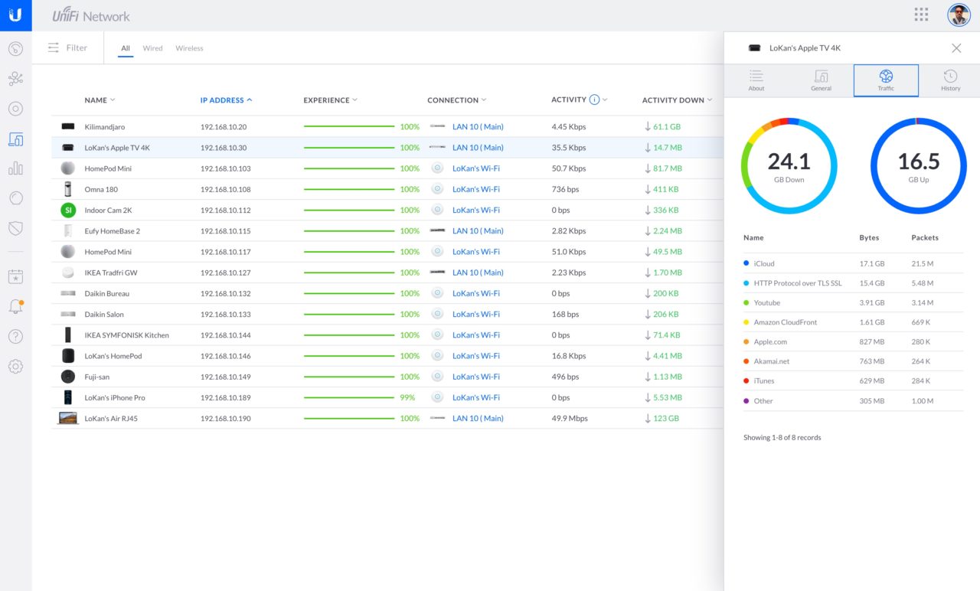Open the Topology icon in sidebar
The image size is (980, 591).
tap(15, 79)
